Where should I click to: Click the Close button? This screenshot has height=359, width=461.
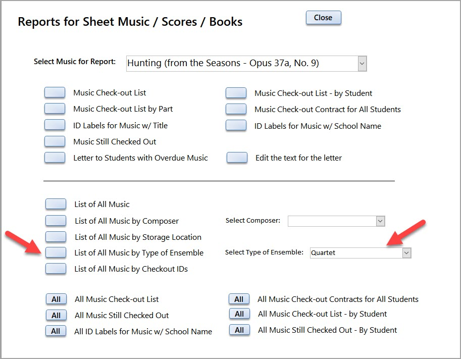click(323, 18)
